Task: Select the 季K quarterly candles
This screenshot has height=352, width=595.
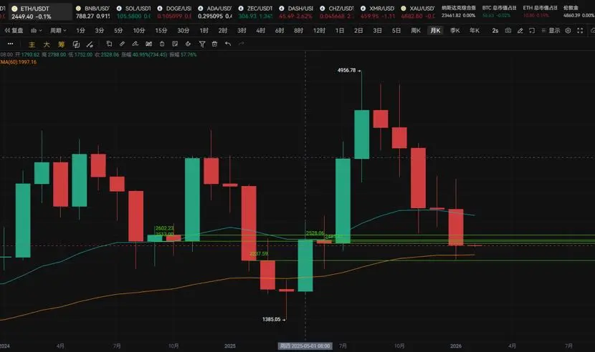Action: (x=455, y=30)
